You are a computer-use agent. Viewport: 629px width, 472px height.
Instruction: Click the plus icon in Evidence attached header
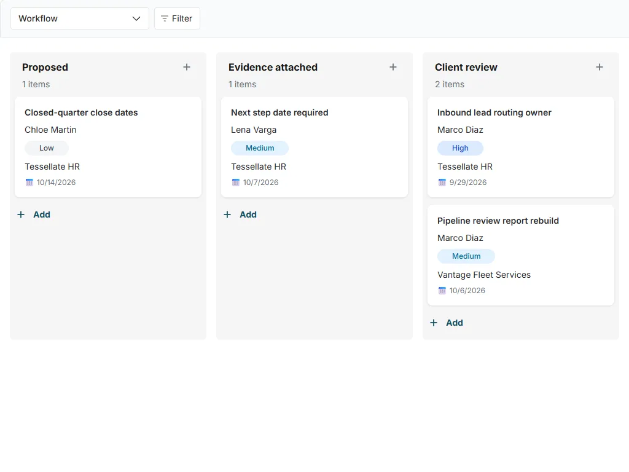point(393,67)
